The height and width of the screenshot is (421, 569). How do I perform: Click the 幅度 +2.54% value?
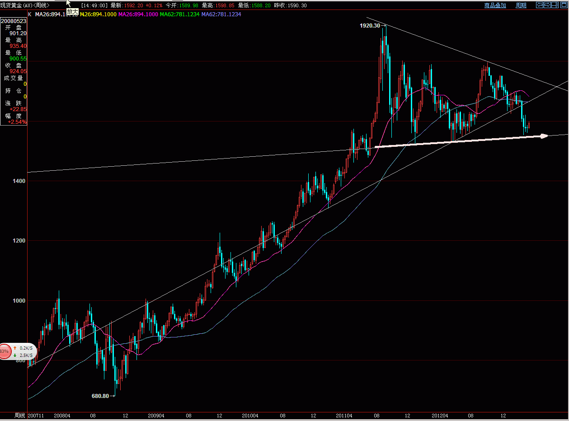17,122
